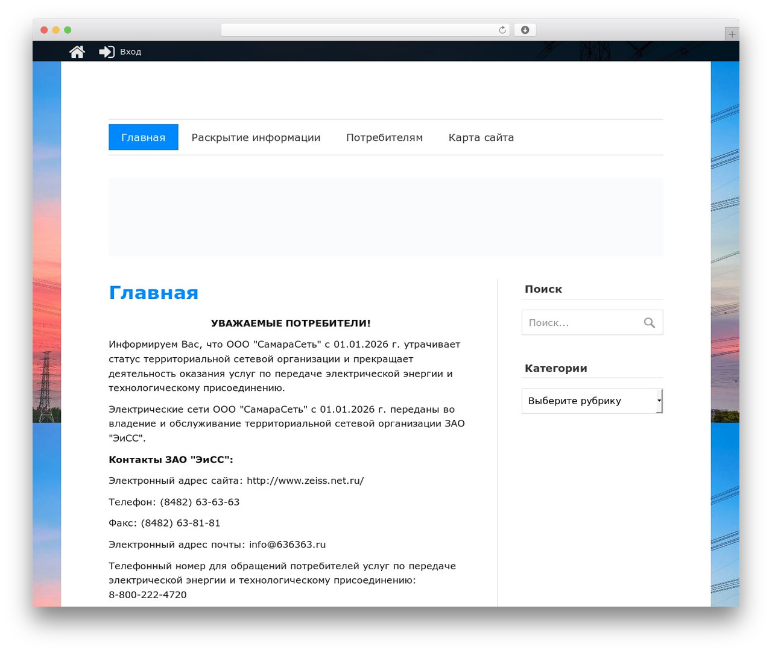772x653 pixels.
Task: Close the browser window with red button
Action: pos(44,30)
